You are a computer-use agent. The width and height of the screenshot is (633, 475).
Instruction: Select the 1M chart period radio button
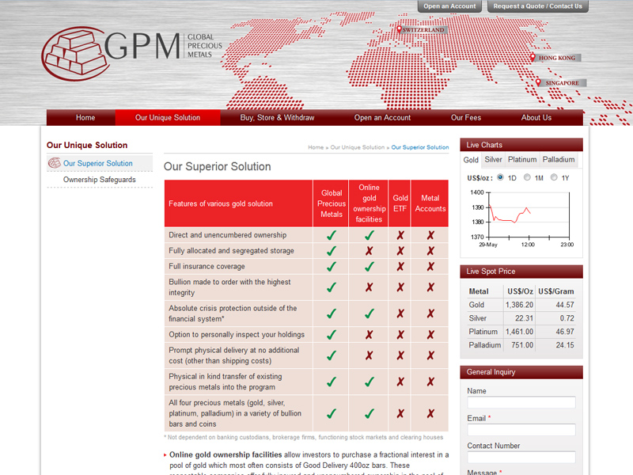coord(527,177)
